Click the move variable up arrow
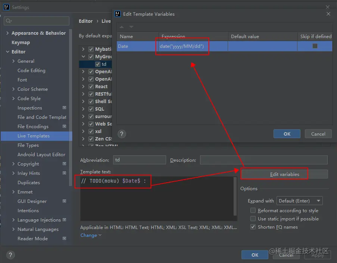This screenshot has height=263, width=337. [122, 27]
